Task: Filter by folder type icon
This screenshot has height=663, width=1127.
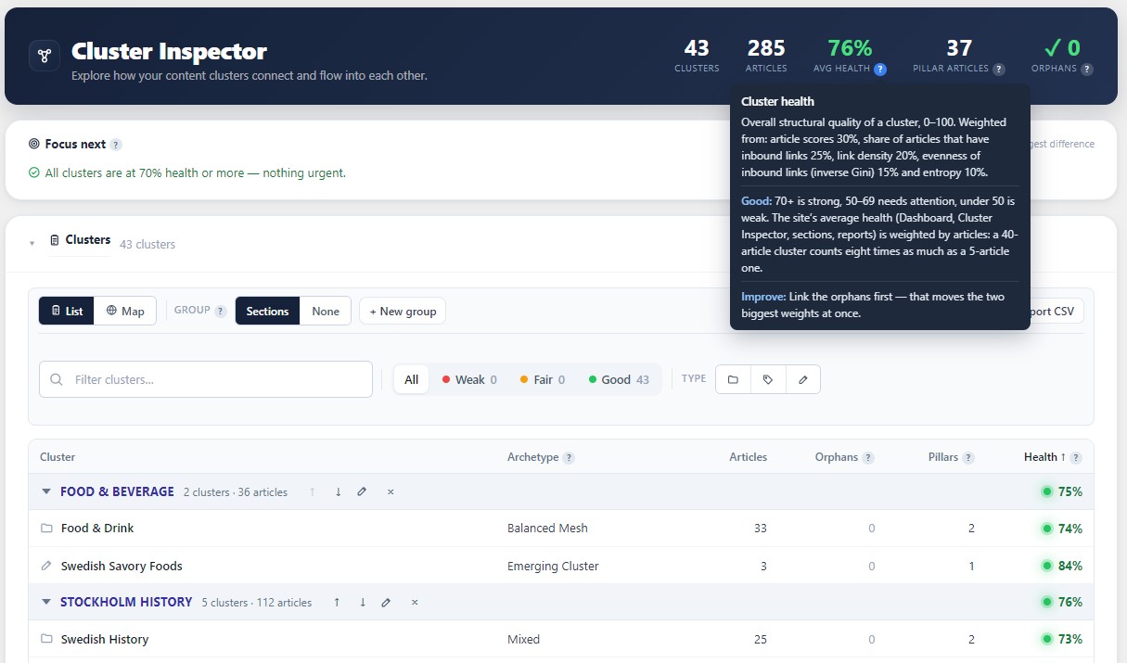Action: tap(733, 379)
